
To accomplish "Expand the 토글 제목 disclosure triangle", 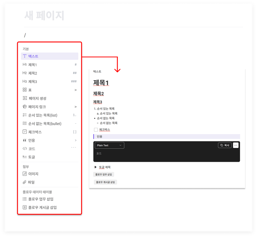I will tap(96, 167).
